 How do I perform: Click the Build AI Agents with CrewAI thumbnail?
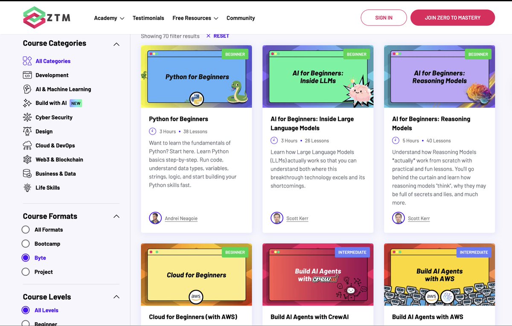318,275
